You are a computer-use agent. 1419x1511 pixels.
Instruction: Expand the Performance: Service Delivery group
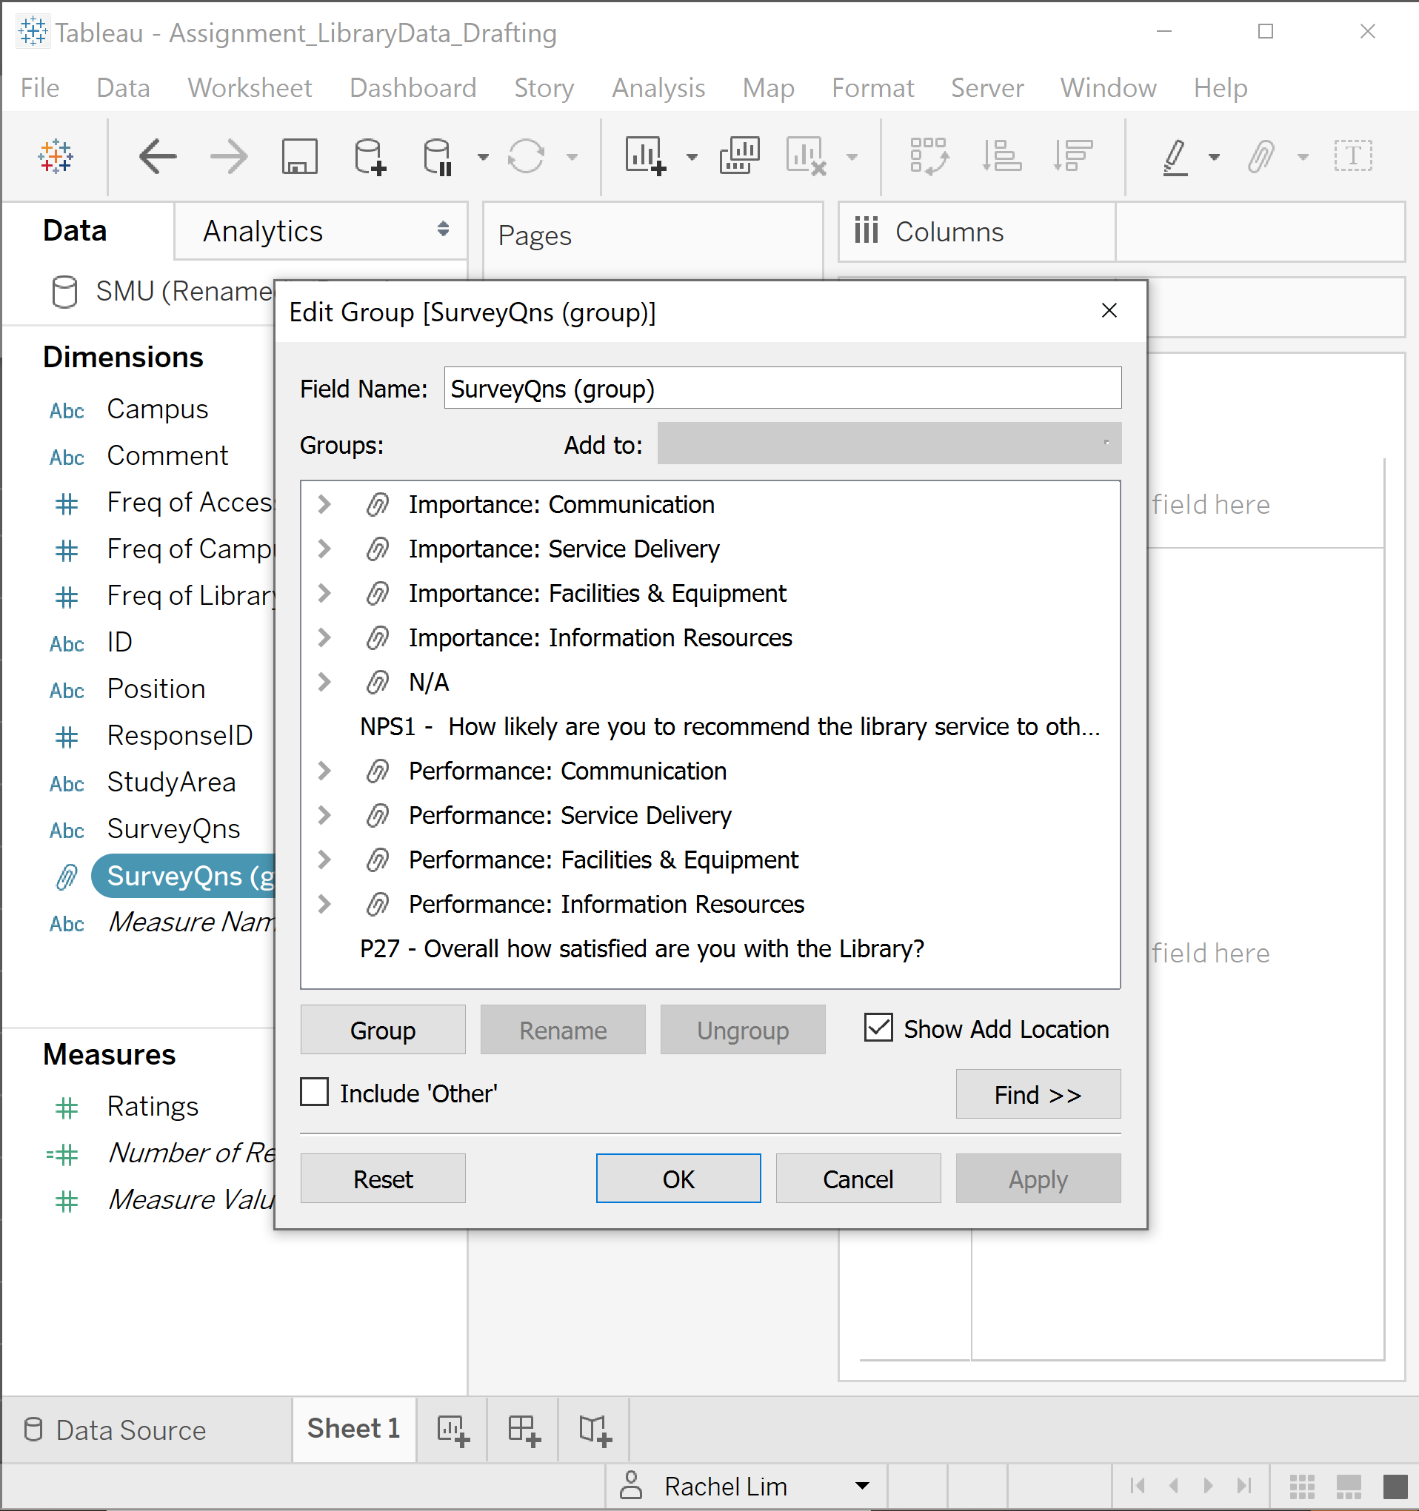pos(324,815)
